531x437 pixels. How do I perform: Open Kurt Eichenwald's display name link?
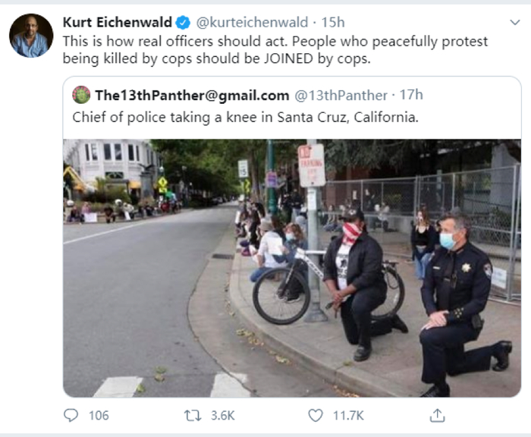point(117,22)
